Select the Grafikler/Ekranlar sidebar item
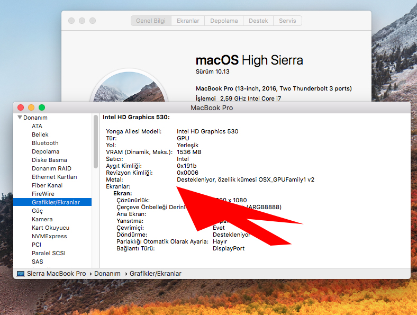The width and height of the screenshot is (417, 315). [56, 202]
